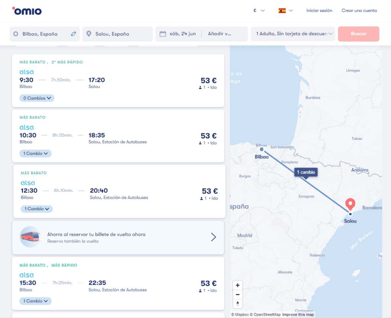
Task: Click the Ahorra al reservar tu billete text
Action: tap(96, 235)
